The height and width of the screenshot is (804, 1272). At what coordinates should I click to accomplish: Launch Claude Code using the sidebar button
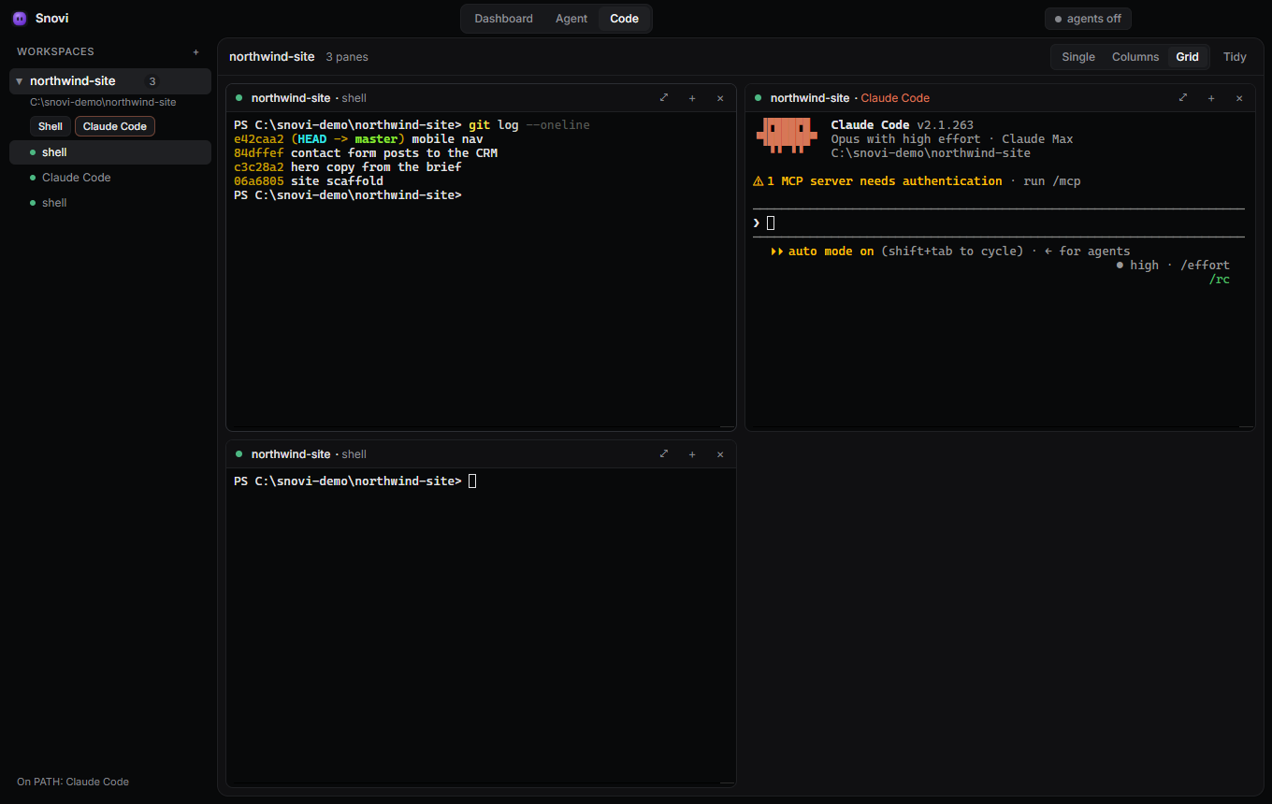pyautogui.click(x=115, y=126)
